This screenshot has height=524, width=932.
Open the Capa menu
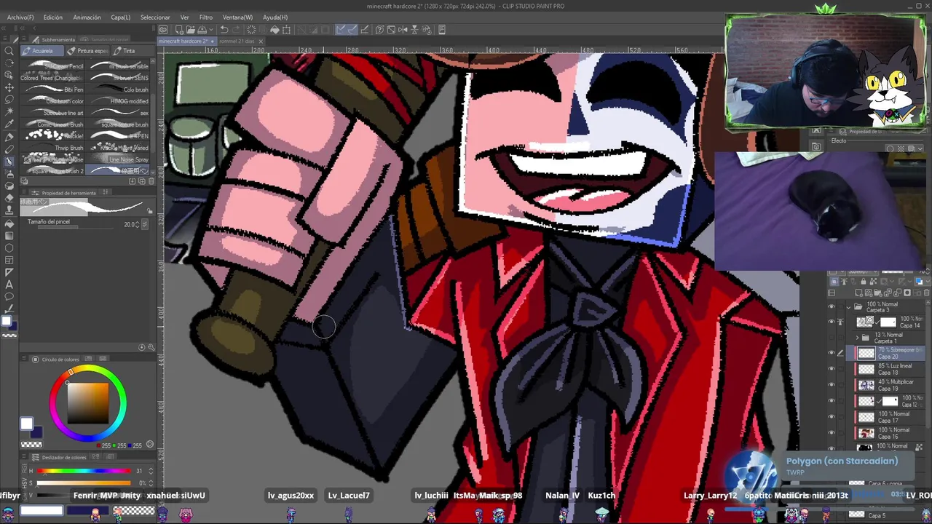[x=120, y=17]
